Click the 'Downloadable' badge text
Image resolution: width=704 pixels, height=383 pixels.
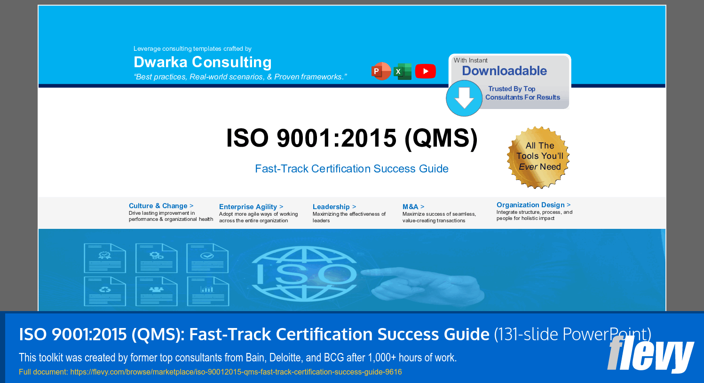click(504, 71)
